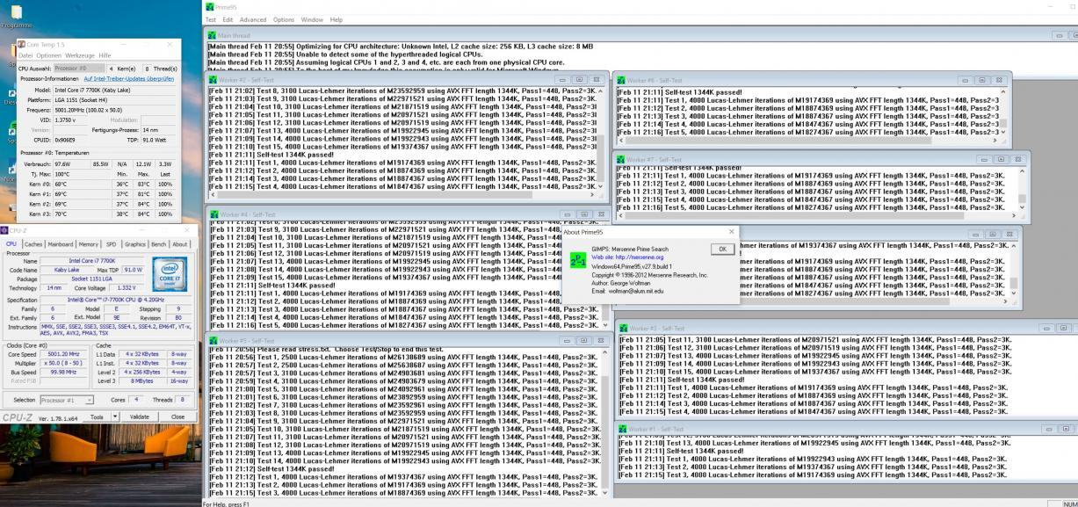Viewport: 1078px width, 507px height.
Task: Click the Worker #4 window icon
Action: [x=213, y=214]
